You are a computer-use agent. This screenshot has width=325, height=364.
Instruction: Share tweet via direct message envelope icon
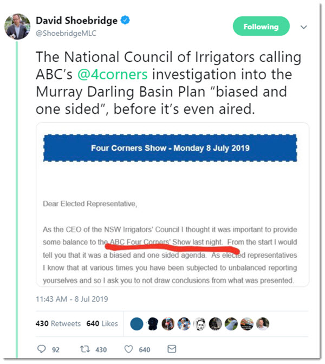click(x=171, y=349)
